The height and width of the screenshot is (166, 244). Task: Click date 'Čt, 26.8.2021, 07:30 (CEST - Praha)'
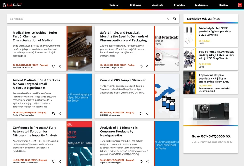pyautogui.click(x=117, y=65)
